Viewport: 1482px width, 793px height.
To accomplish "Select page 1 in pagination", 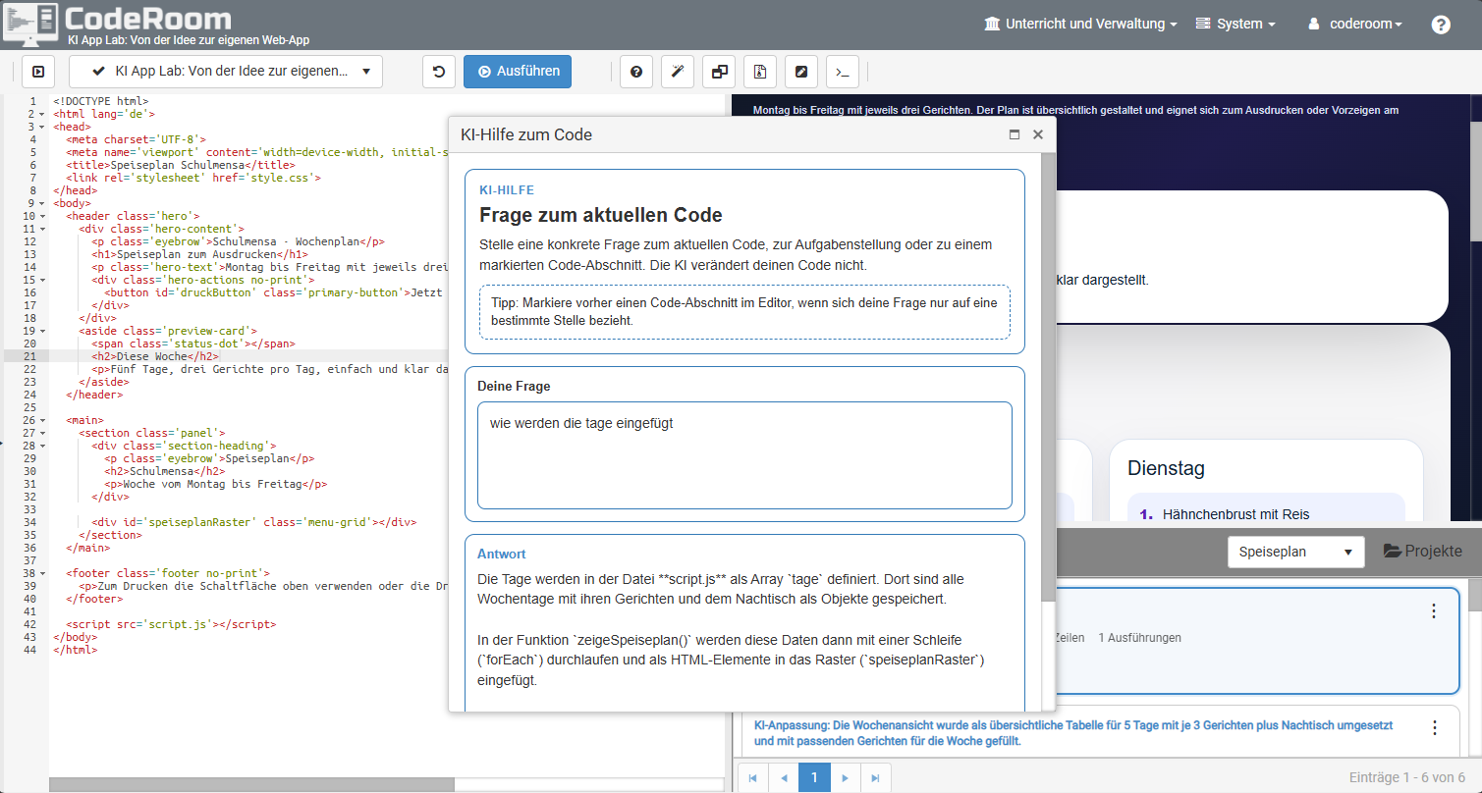I will pyautogui.click(x=813, y=778).
